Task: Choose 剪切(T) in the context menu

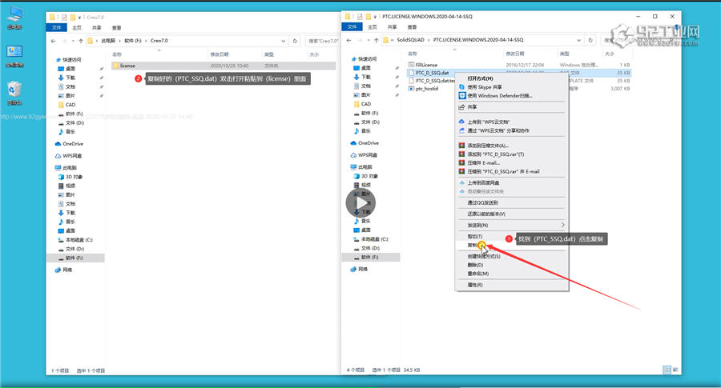Action: point(475,237)
